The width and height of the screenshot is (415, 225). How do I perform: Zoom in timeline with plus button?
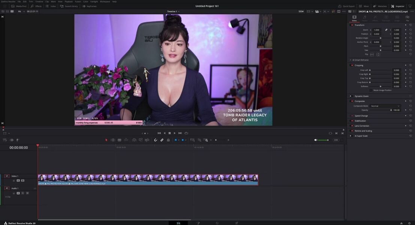tap(228, 140)
